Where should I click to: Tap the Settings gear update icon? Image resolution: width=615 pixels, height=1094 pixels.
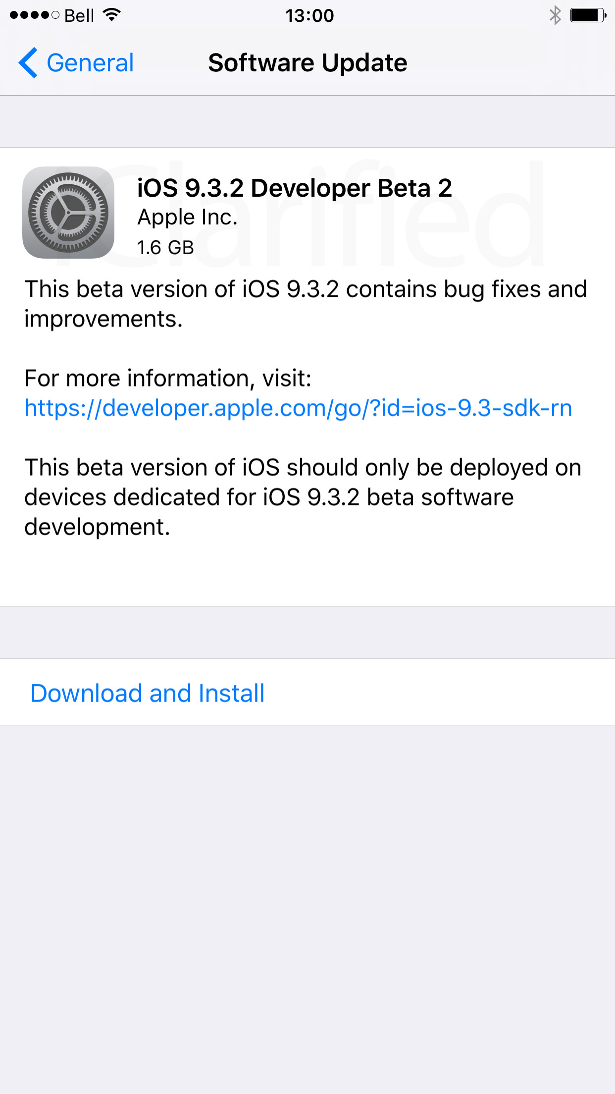68,213
